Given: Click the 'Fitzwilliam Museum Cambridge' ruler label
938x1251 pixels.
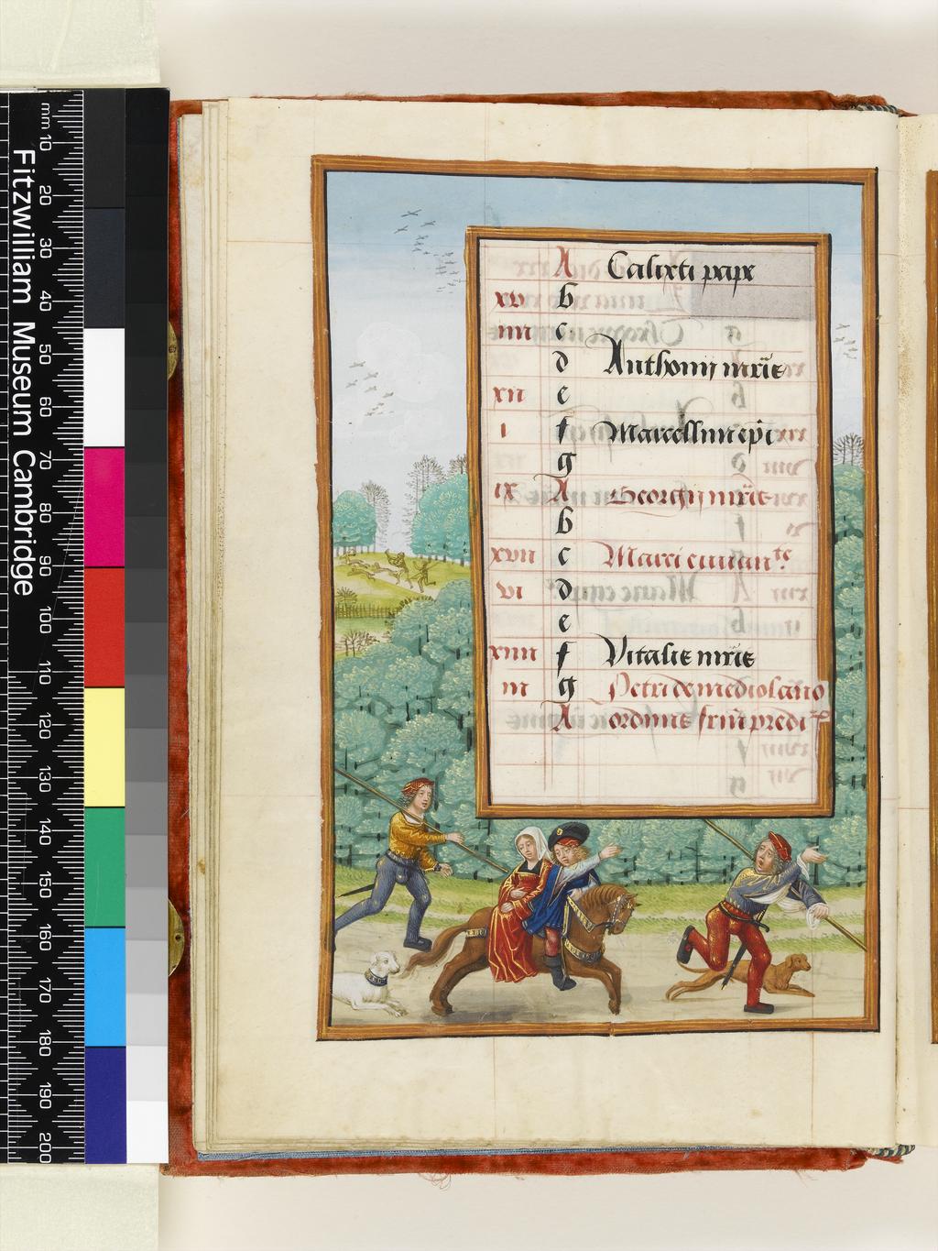Looking at the screenshot, I should [26, 367].
